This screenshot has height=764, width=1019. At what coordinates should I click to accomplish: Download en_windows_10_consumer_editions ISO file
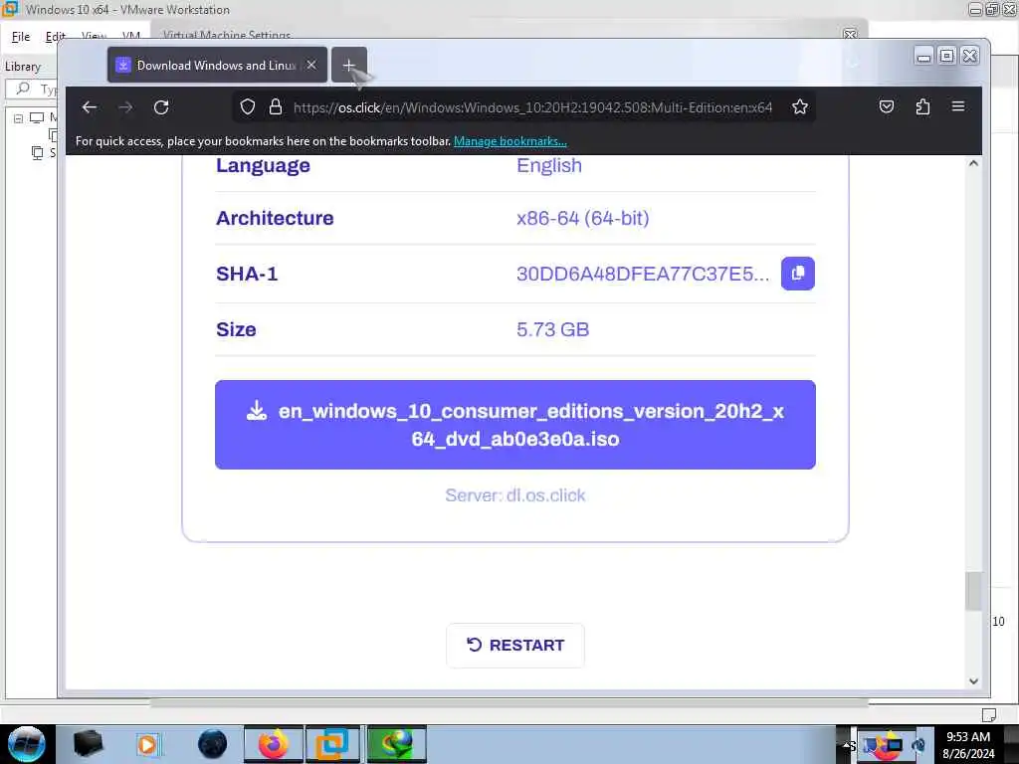515,425
